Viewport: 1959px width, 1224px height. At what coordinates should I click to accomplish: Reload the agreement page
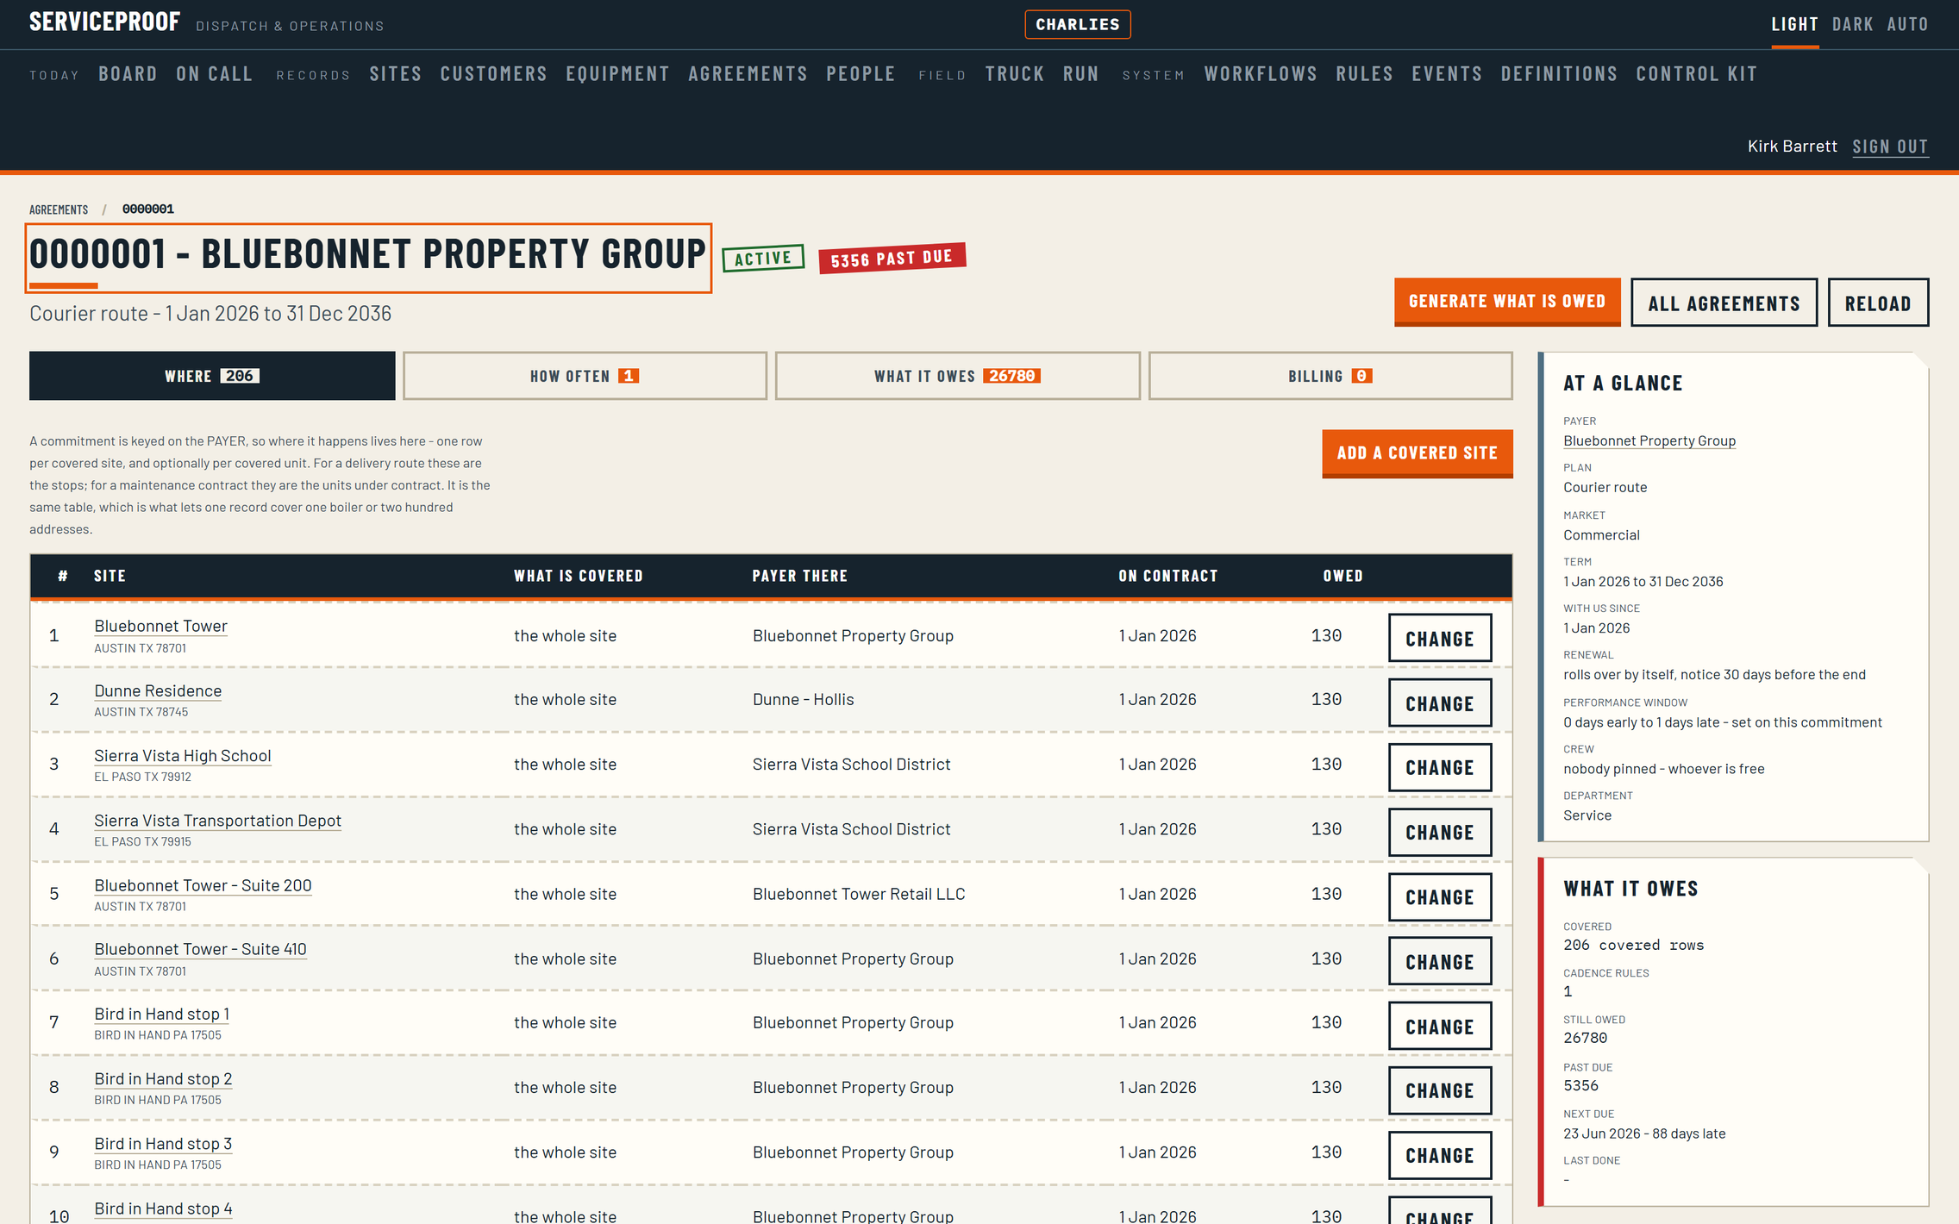(1878, 303)
